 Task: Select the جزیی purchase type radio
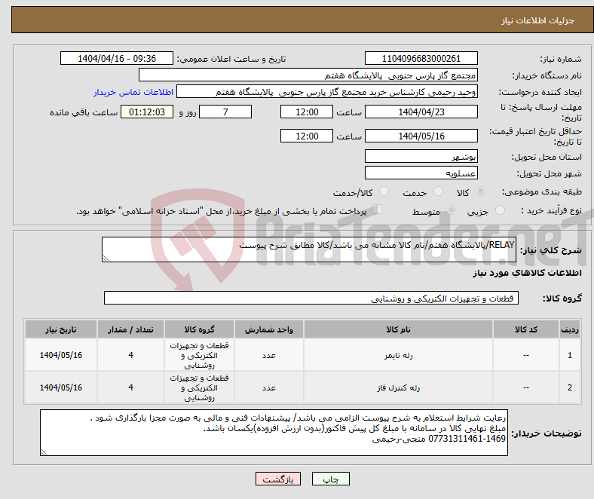(x=500, y=210)
